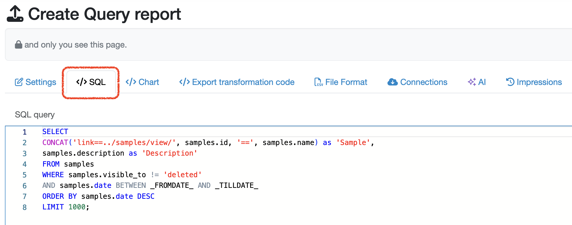Click the 'deleted' string in WHERE clause
Screen dimensions: 572x225
point(182,175)
